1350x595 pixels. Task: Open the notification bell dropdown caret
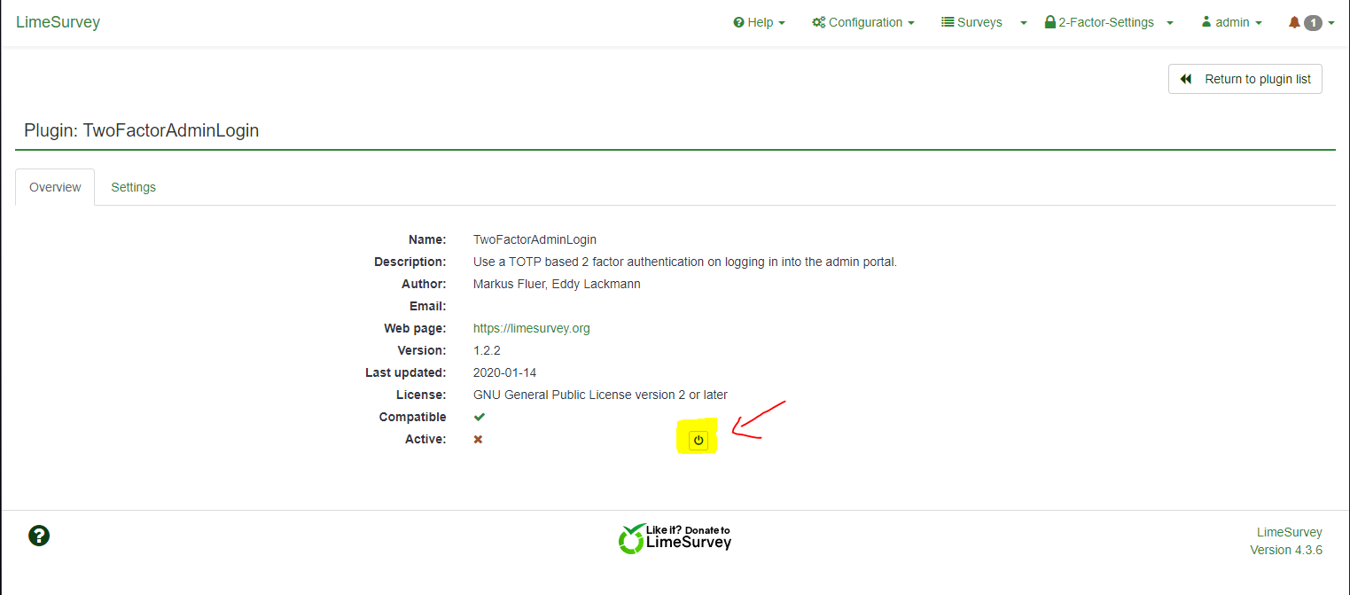click(1331, 23)
